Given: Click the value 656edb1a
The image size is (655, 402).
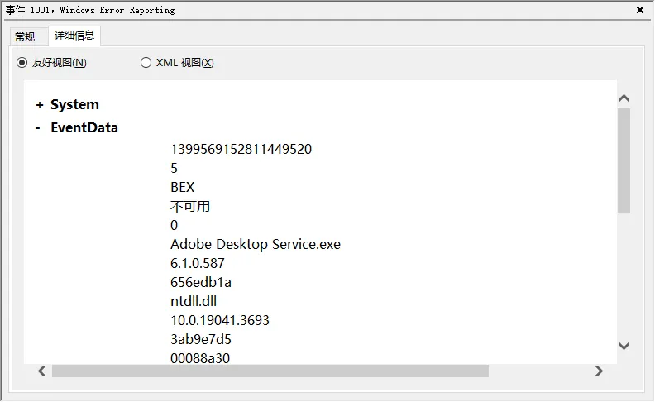Looking at the screenshot, I should coord(201,283).
